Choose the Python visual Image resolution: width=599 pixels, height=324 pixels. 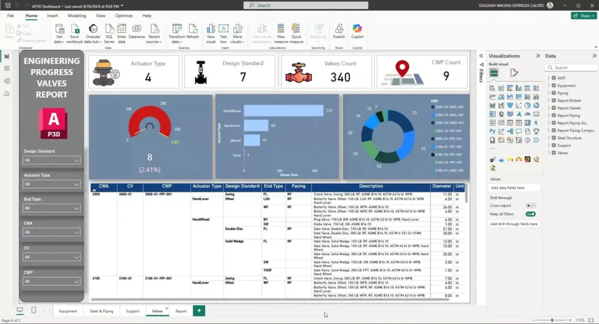pyautogui.click(x=493, y=132)
